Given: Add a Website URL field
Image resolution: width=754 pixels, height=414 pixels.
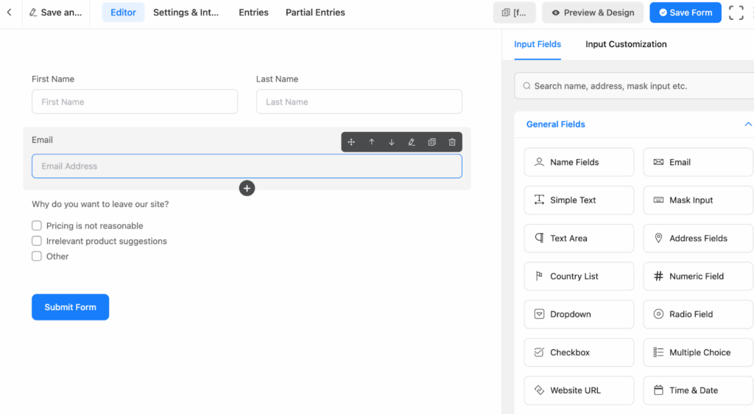Looking at the screenshot, I should [579, 390].
